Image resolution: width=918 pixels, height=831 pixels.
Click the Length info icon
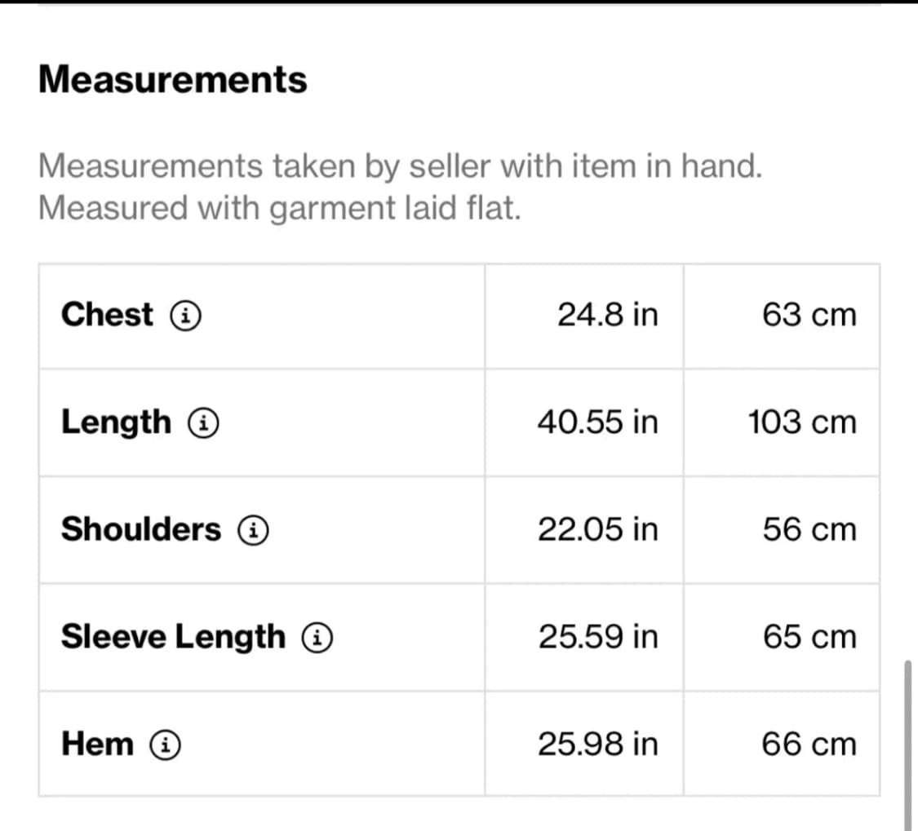[x=203, y=422]
